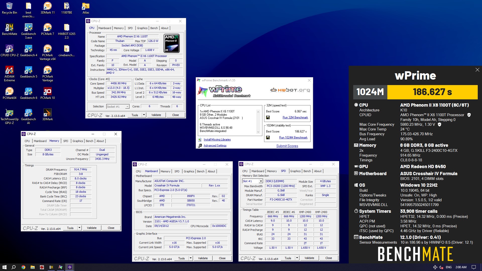Screen dimensions: 482x271
Task: Launch Geekbench 3.exe desktop icon
Action: pos(28,31)
